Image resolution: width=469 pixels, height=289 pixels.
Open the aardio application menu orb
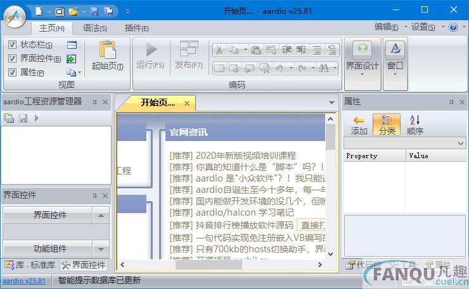pos(15,17)
